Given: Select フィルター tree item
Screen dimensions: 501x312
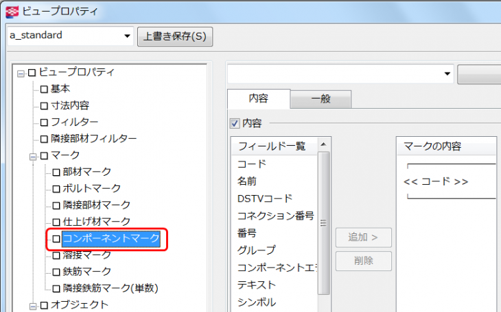Looking at the screenshot, I should (x=74, y=122).
